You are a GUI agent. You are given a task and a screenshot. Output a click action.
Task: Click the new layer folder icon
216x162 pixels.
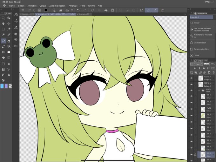pos(196,72)
